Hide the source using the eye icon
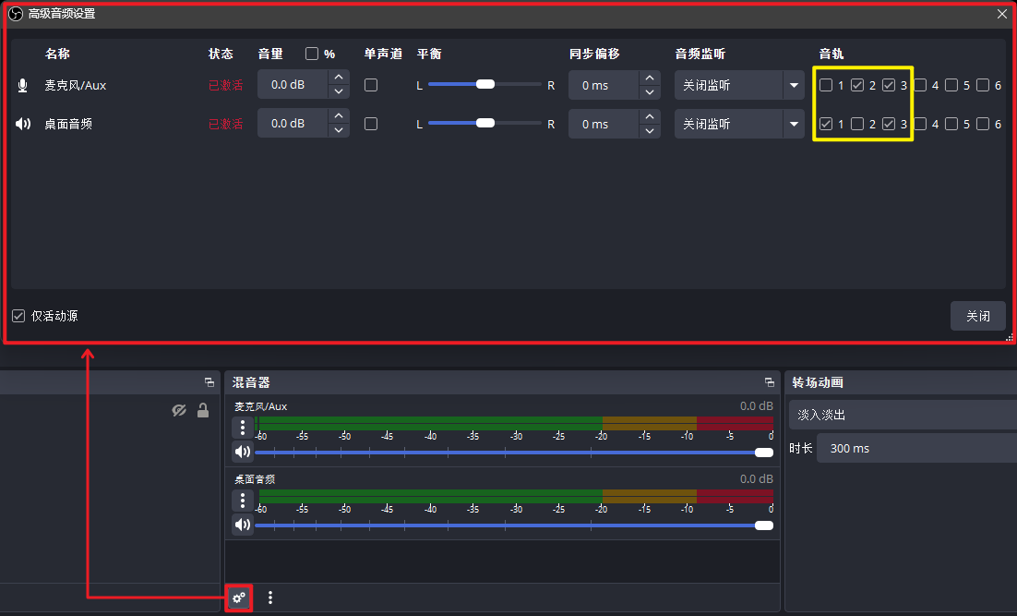 click(179, 410)
